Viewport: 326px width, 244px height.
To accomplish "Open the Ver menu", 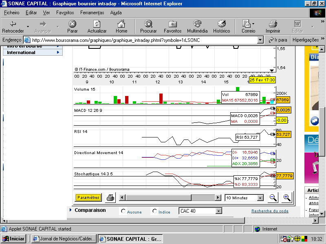I will (x=46, y=13).
